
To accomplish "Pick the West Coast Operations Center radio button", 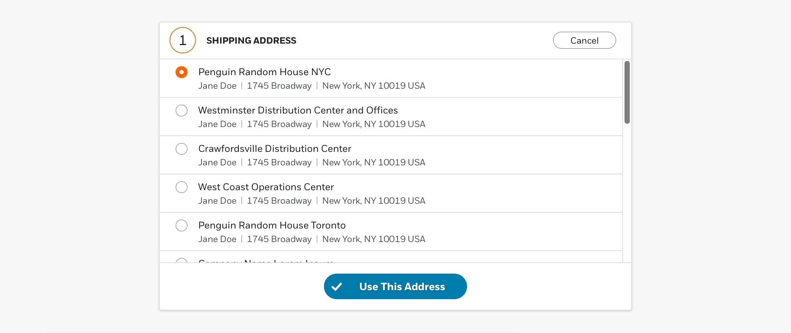I will click(x=182, y=187).
